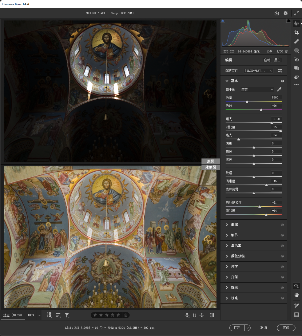Open the 白平衡 dropdown
Image resolution: width=302 pixels, height=336 pixels.
257,89
